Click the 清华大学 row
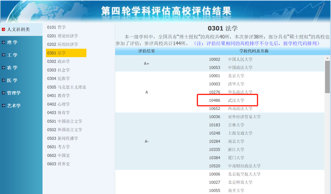This screenshot has width=331, height=194. pos(226,84)
